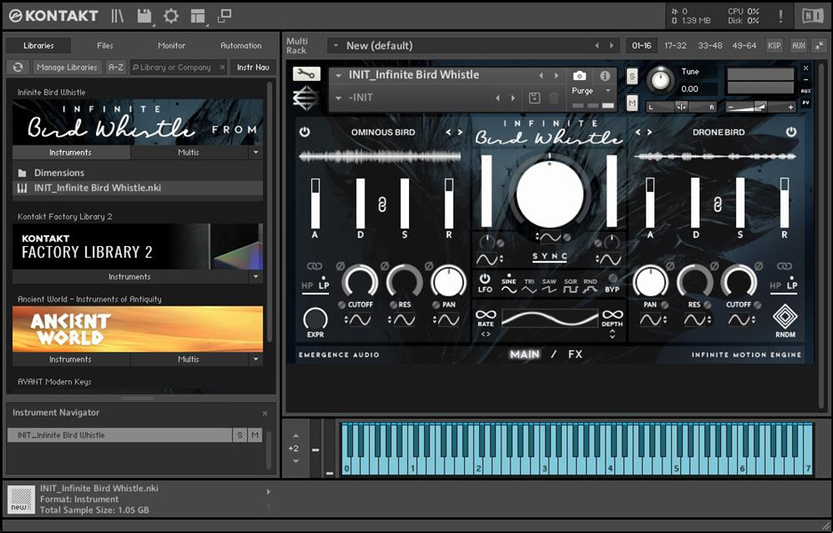Click the Manage Libraries button
833x533 pixels.
(x=68, y=68)
